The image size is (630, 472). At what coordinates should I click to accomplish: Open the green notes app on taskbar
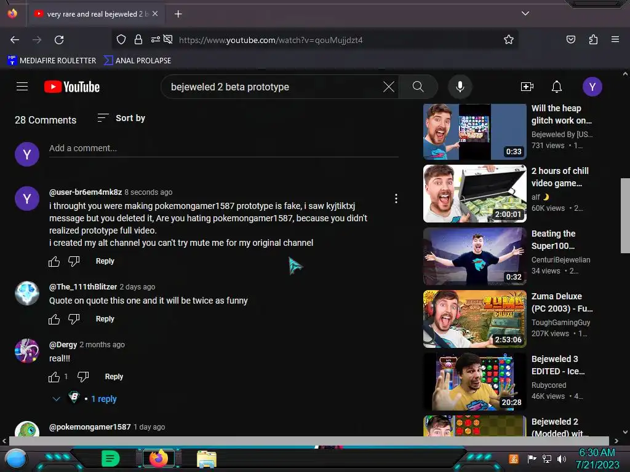click(110, 458)
